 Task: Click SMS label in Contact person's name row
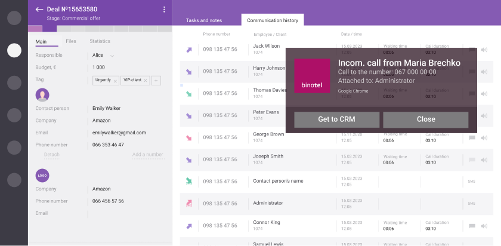pyautogui.click(x=471, y=182)
